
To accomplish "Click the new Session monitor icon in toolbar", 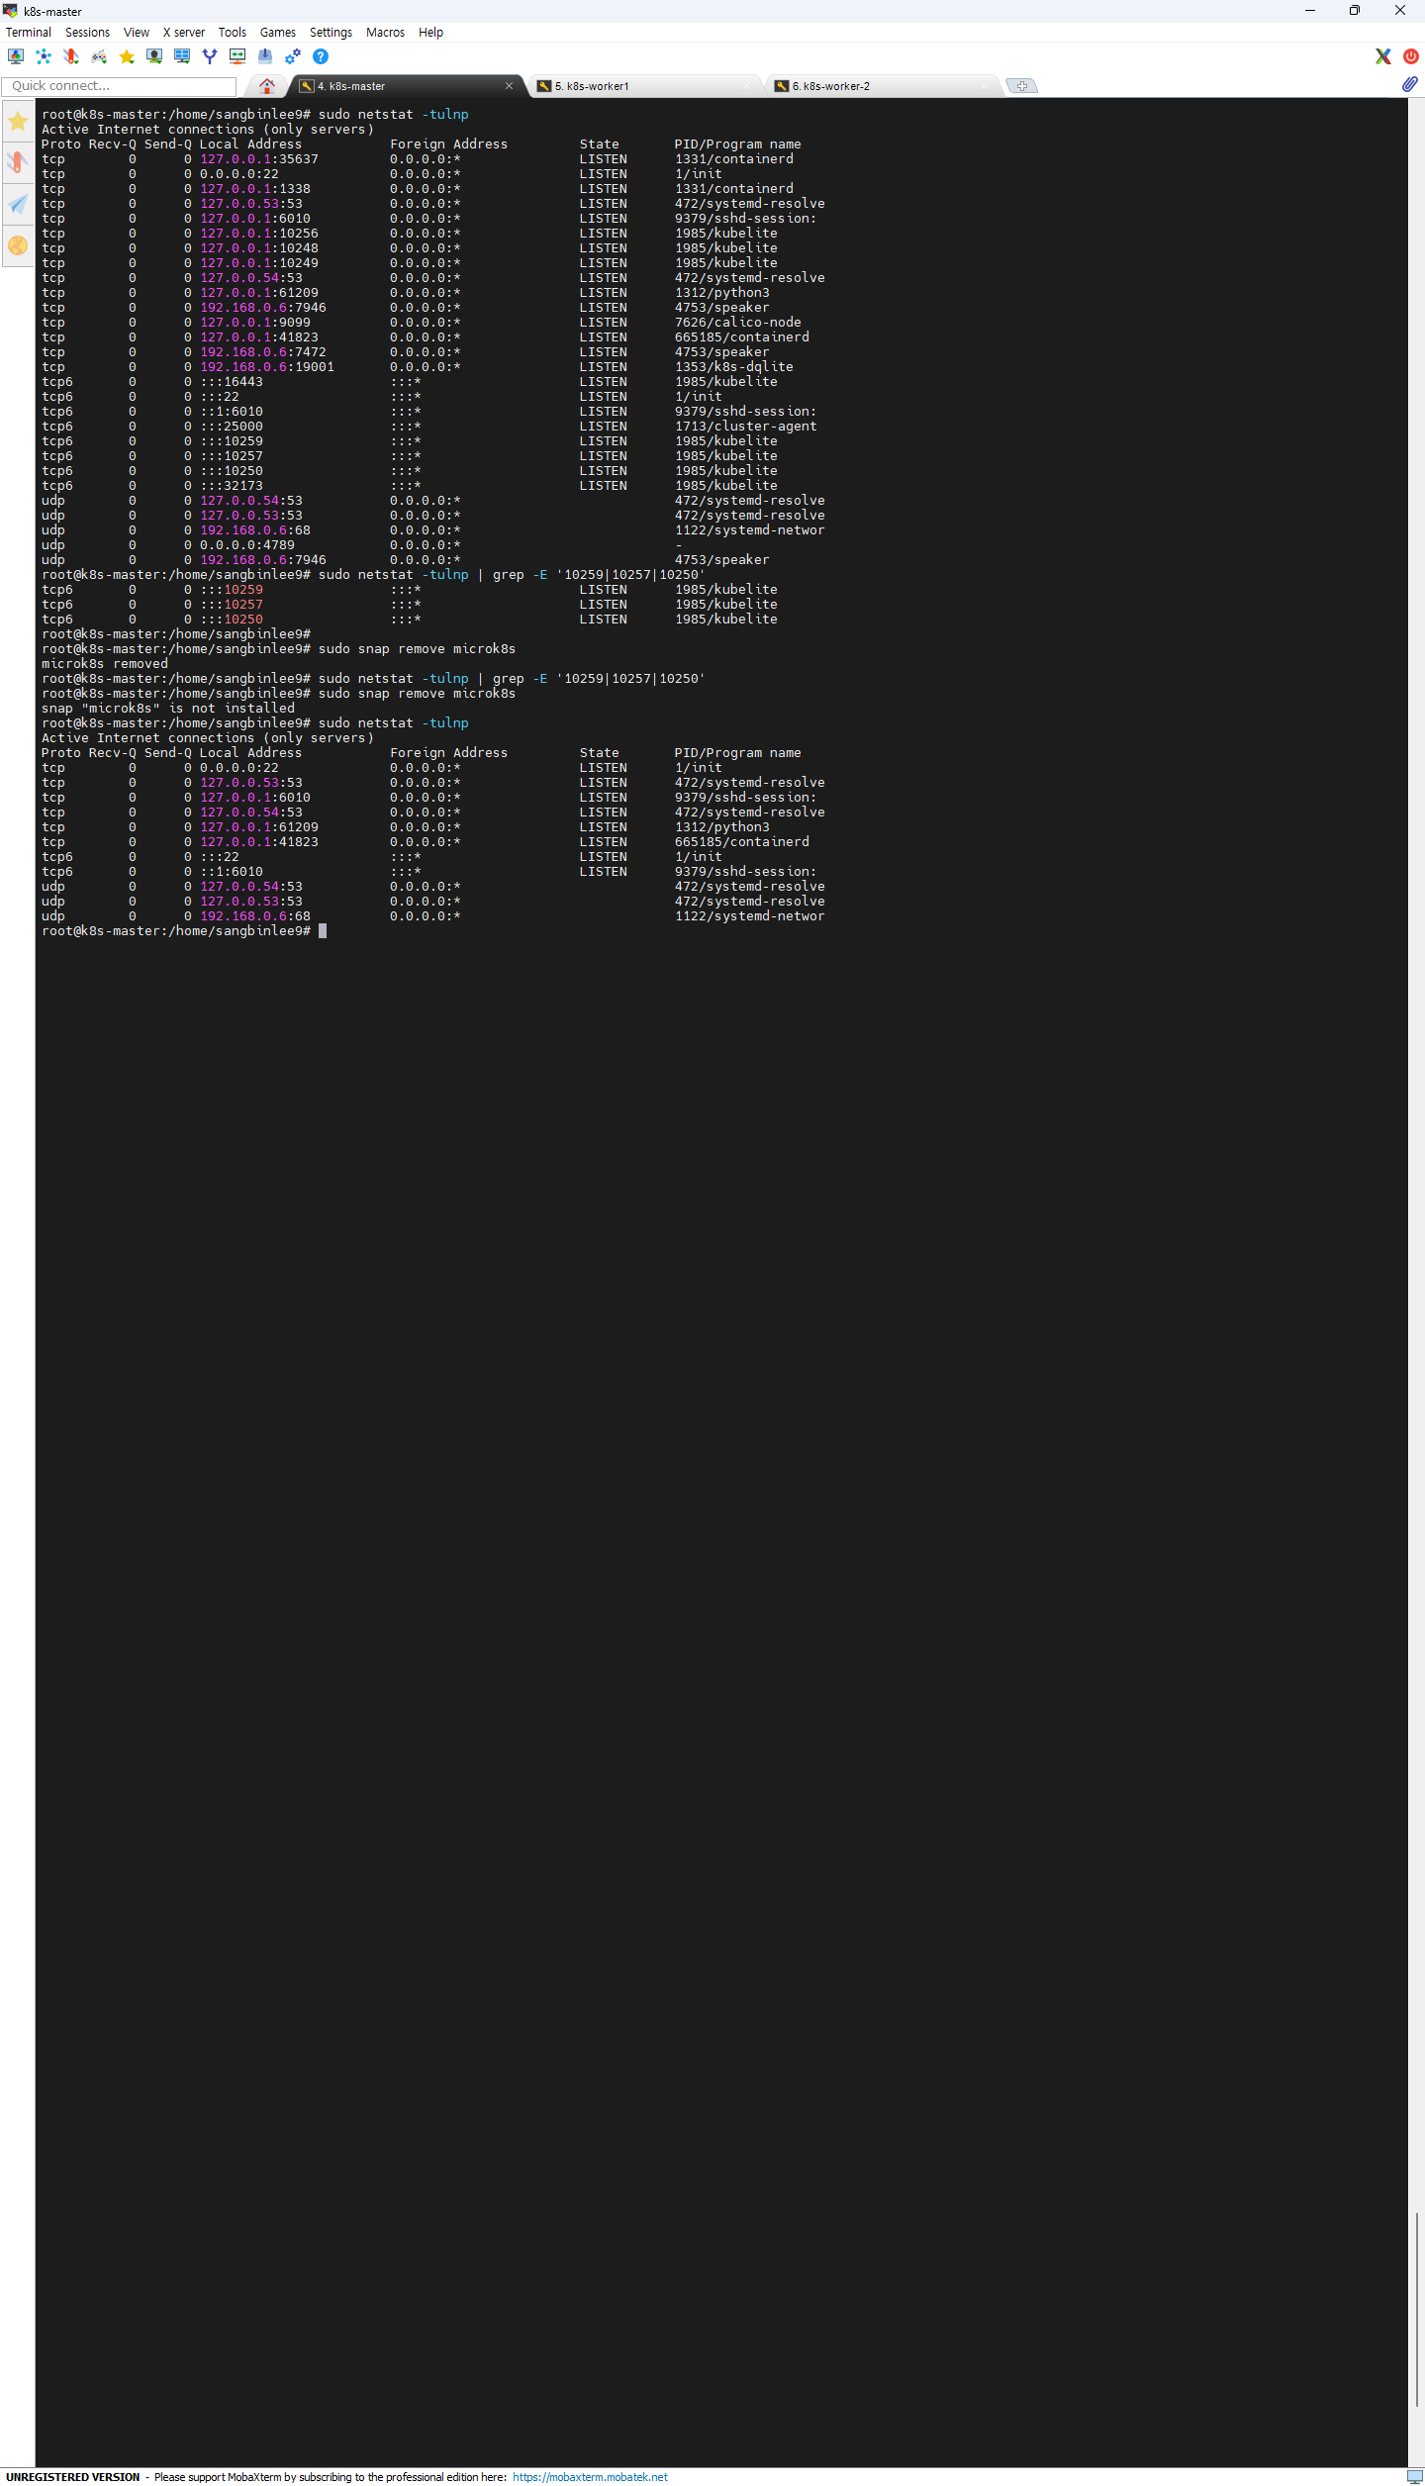I will 16,56.
